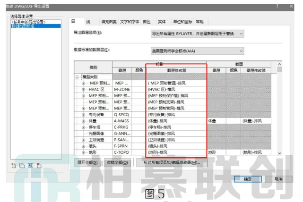The height and width of the screenshot is (202, 303).
Task: Click the table scrollbar up arrow
Action: [x=279, y=64]
